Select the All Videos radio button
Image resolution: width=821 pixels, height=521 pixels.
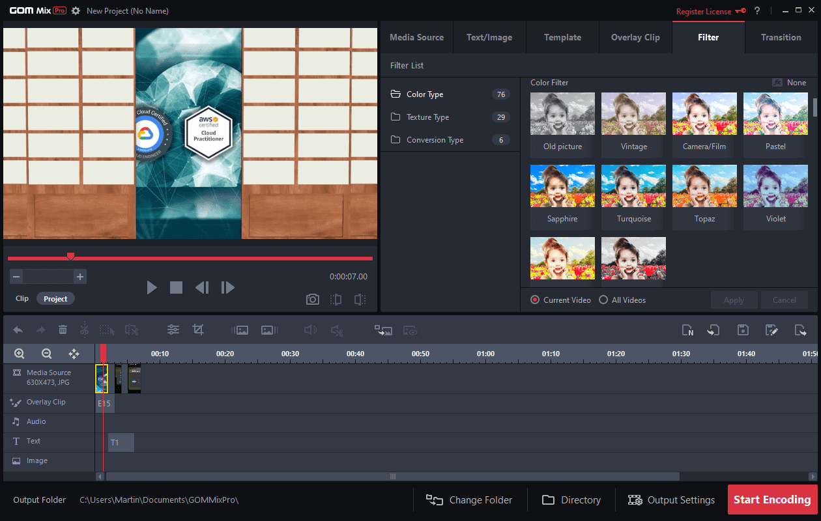pos(603,300)
